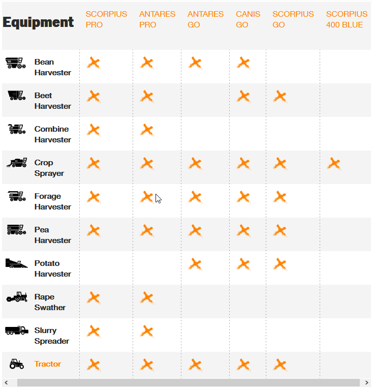Click the Combine Harvester machine icon

pos(16,129)
